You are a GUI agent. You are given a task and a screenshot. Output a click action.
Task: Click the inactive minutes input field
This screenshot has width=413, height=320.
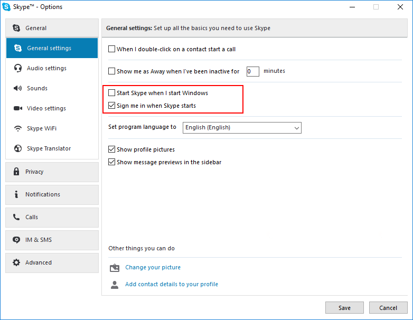point(253,71)
